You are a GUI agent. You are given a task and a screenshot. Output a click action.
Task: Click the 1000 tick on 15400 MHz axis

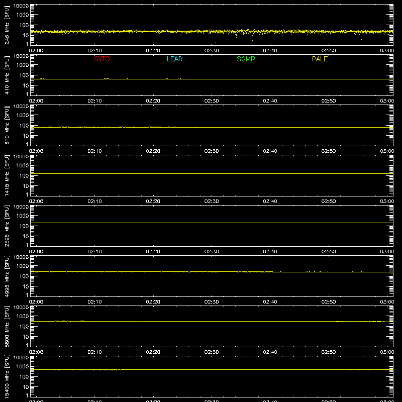click(x=23, y=367)
